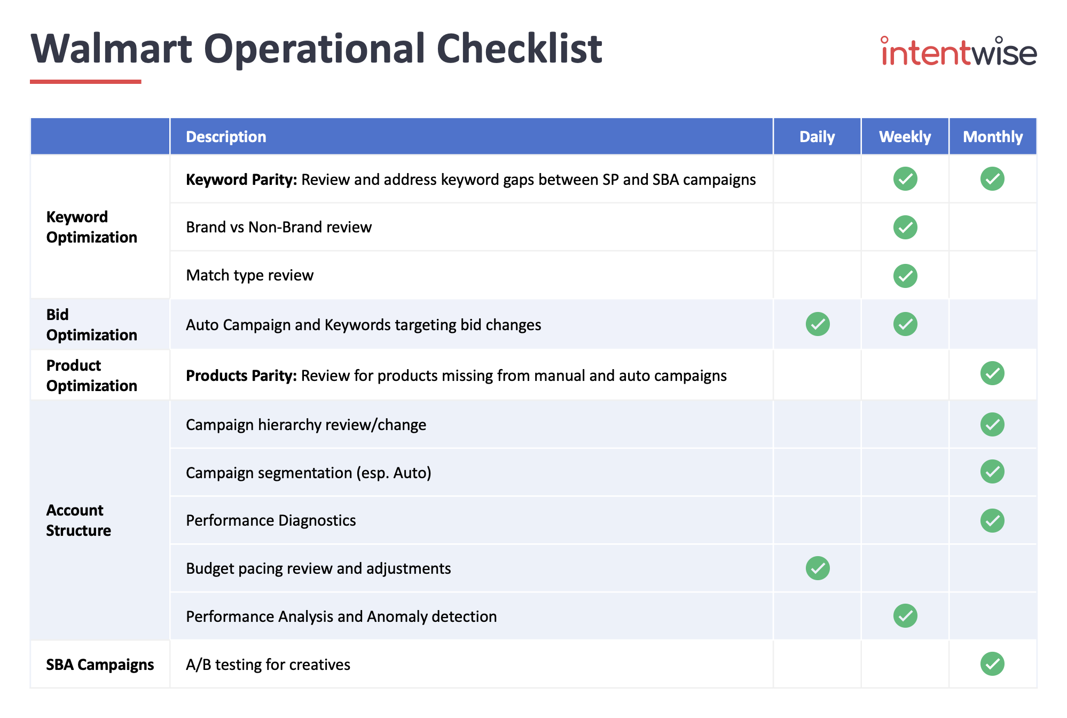
Task: Select the Weekly column header
Action: point(905,137)
